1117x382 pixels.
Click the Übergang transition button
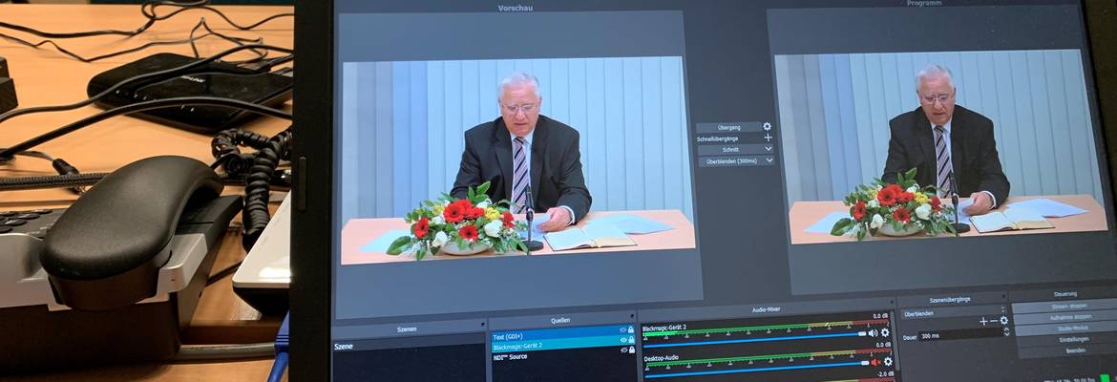point(728,127)
